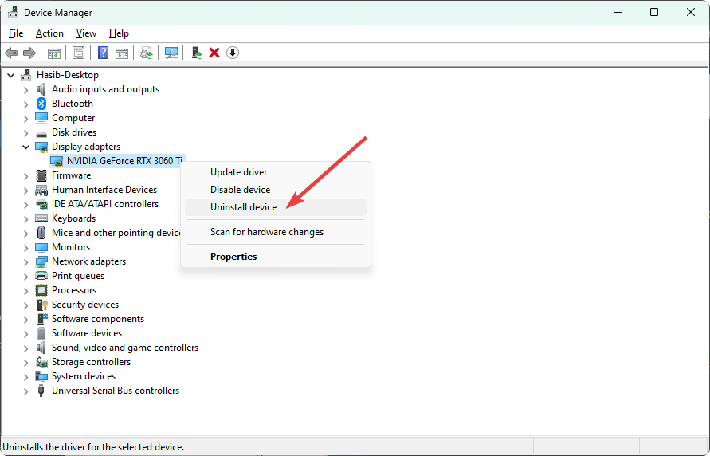Image resolution: width=710 pixels, height=456 pixels.
Task: Select the Bluetooth icon in the device tree
Action: 41,104
